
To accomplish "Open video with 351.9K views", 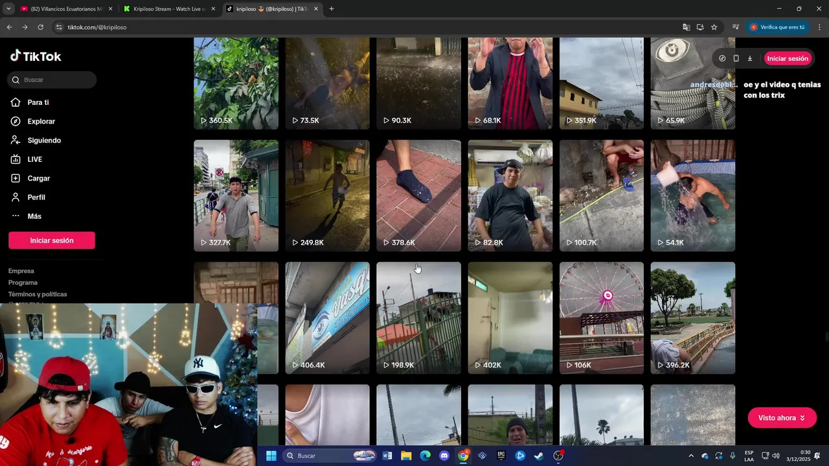I will [602, 83].
